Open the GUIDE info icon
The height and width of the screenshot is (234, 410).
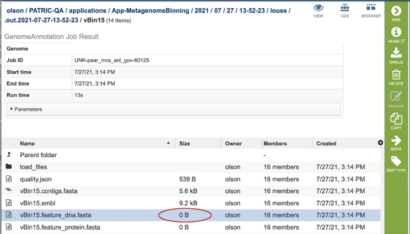click(x=396, y=32)
